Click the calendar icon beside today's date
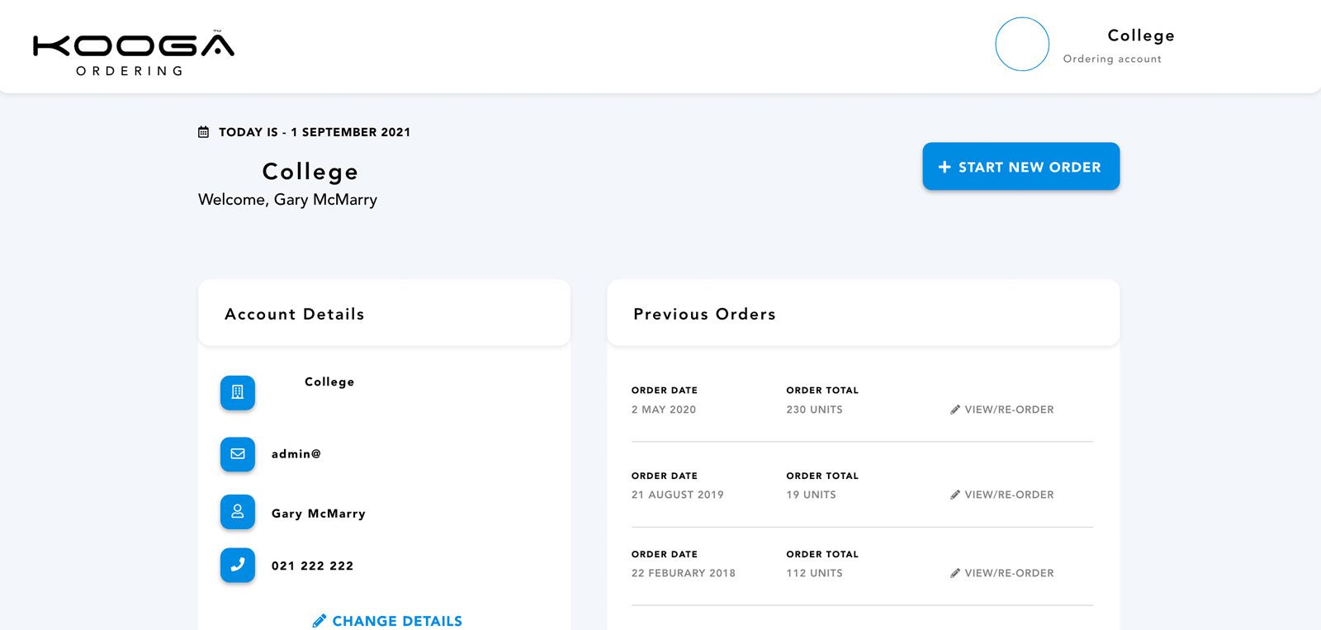 pos(203,132)
